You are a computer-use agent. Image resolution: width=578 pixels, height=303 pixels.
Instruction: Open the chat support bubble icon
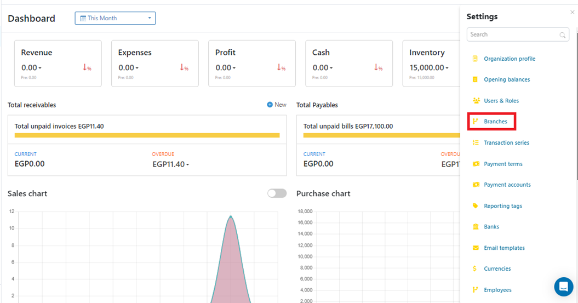coord(563,287)
